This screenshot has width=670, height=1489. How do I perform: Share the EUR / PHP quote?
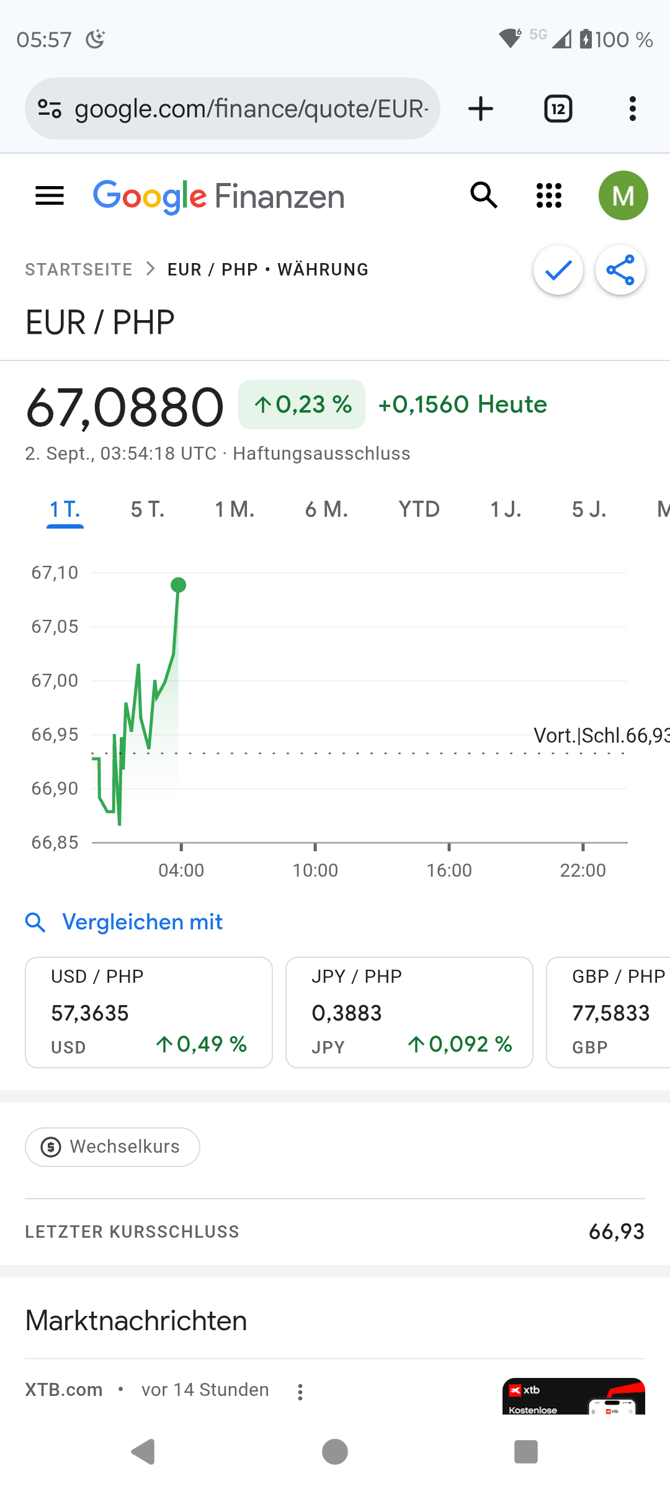pyautogui.click(x=620, y=270)
